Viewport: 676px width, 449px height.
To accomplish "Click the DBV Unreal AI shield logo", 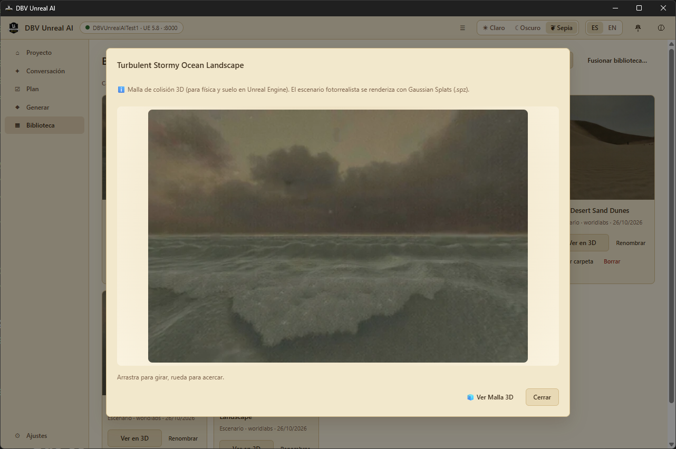I will pyautogui.click(x=14, y=28).
